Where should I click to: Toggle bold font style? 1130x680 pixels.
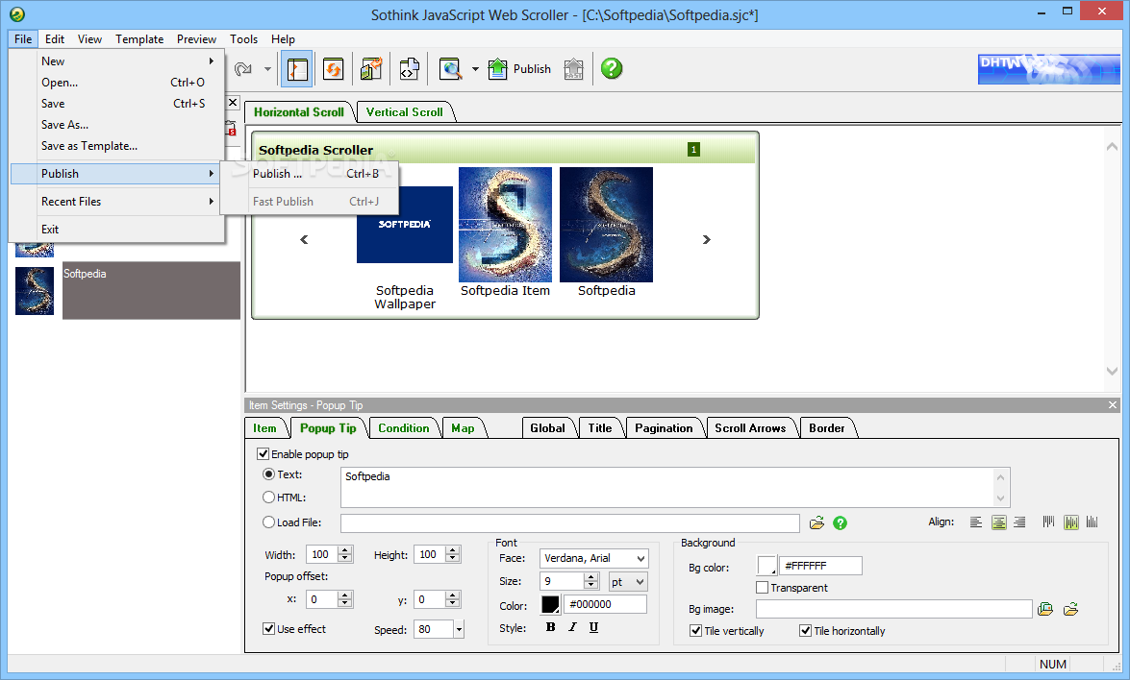click(551, 627)
